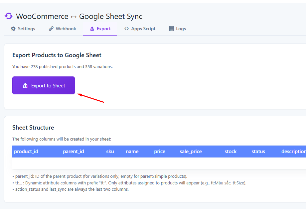Click the status column header
This screenshot has height=209, width=306.
pyautogui.click(x=258, y=152)
